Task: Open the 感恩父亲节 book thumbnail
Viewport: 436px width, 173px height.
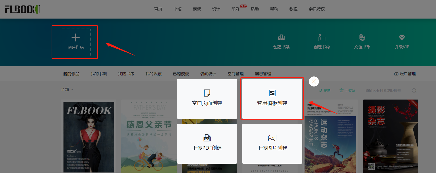Action: pos(149,137)
